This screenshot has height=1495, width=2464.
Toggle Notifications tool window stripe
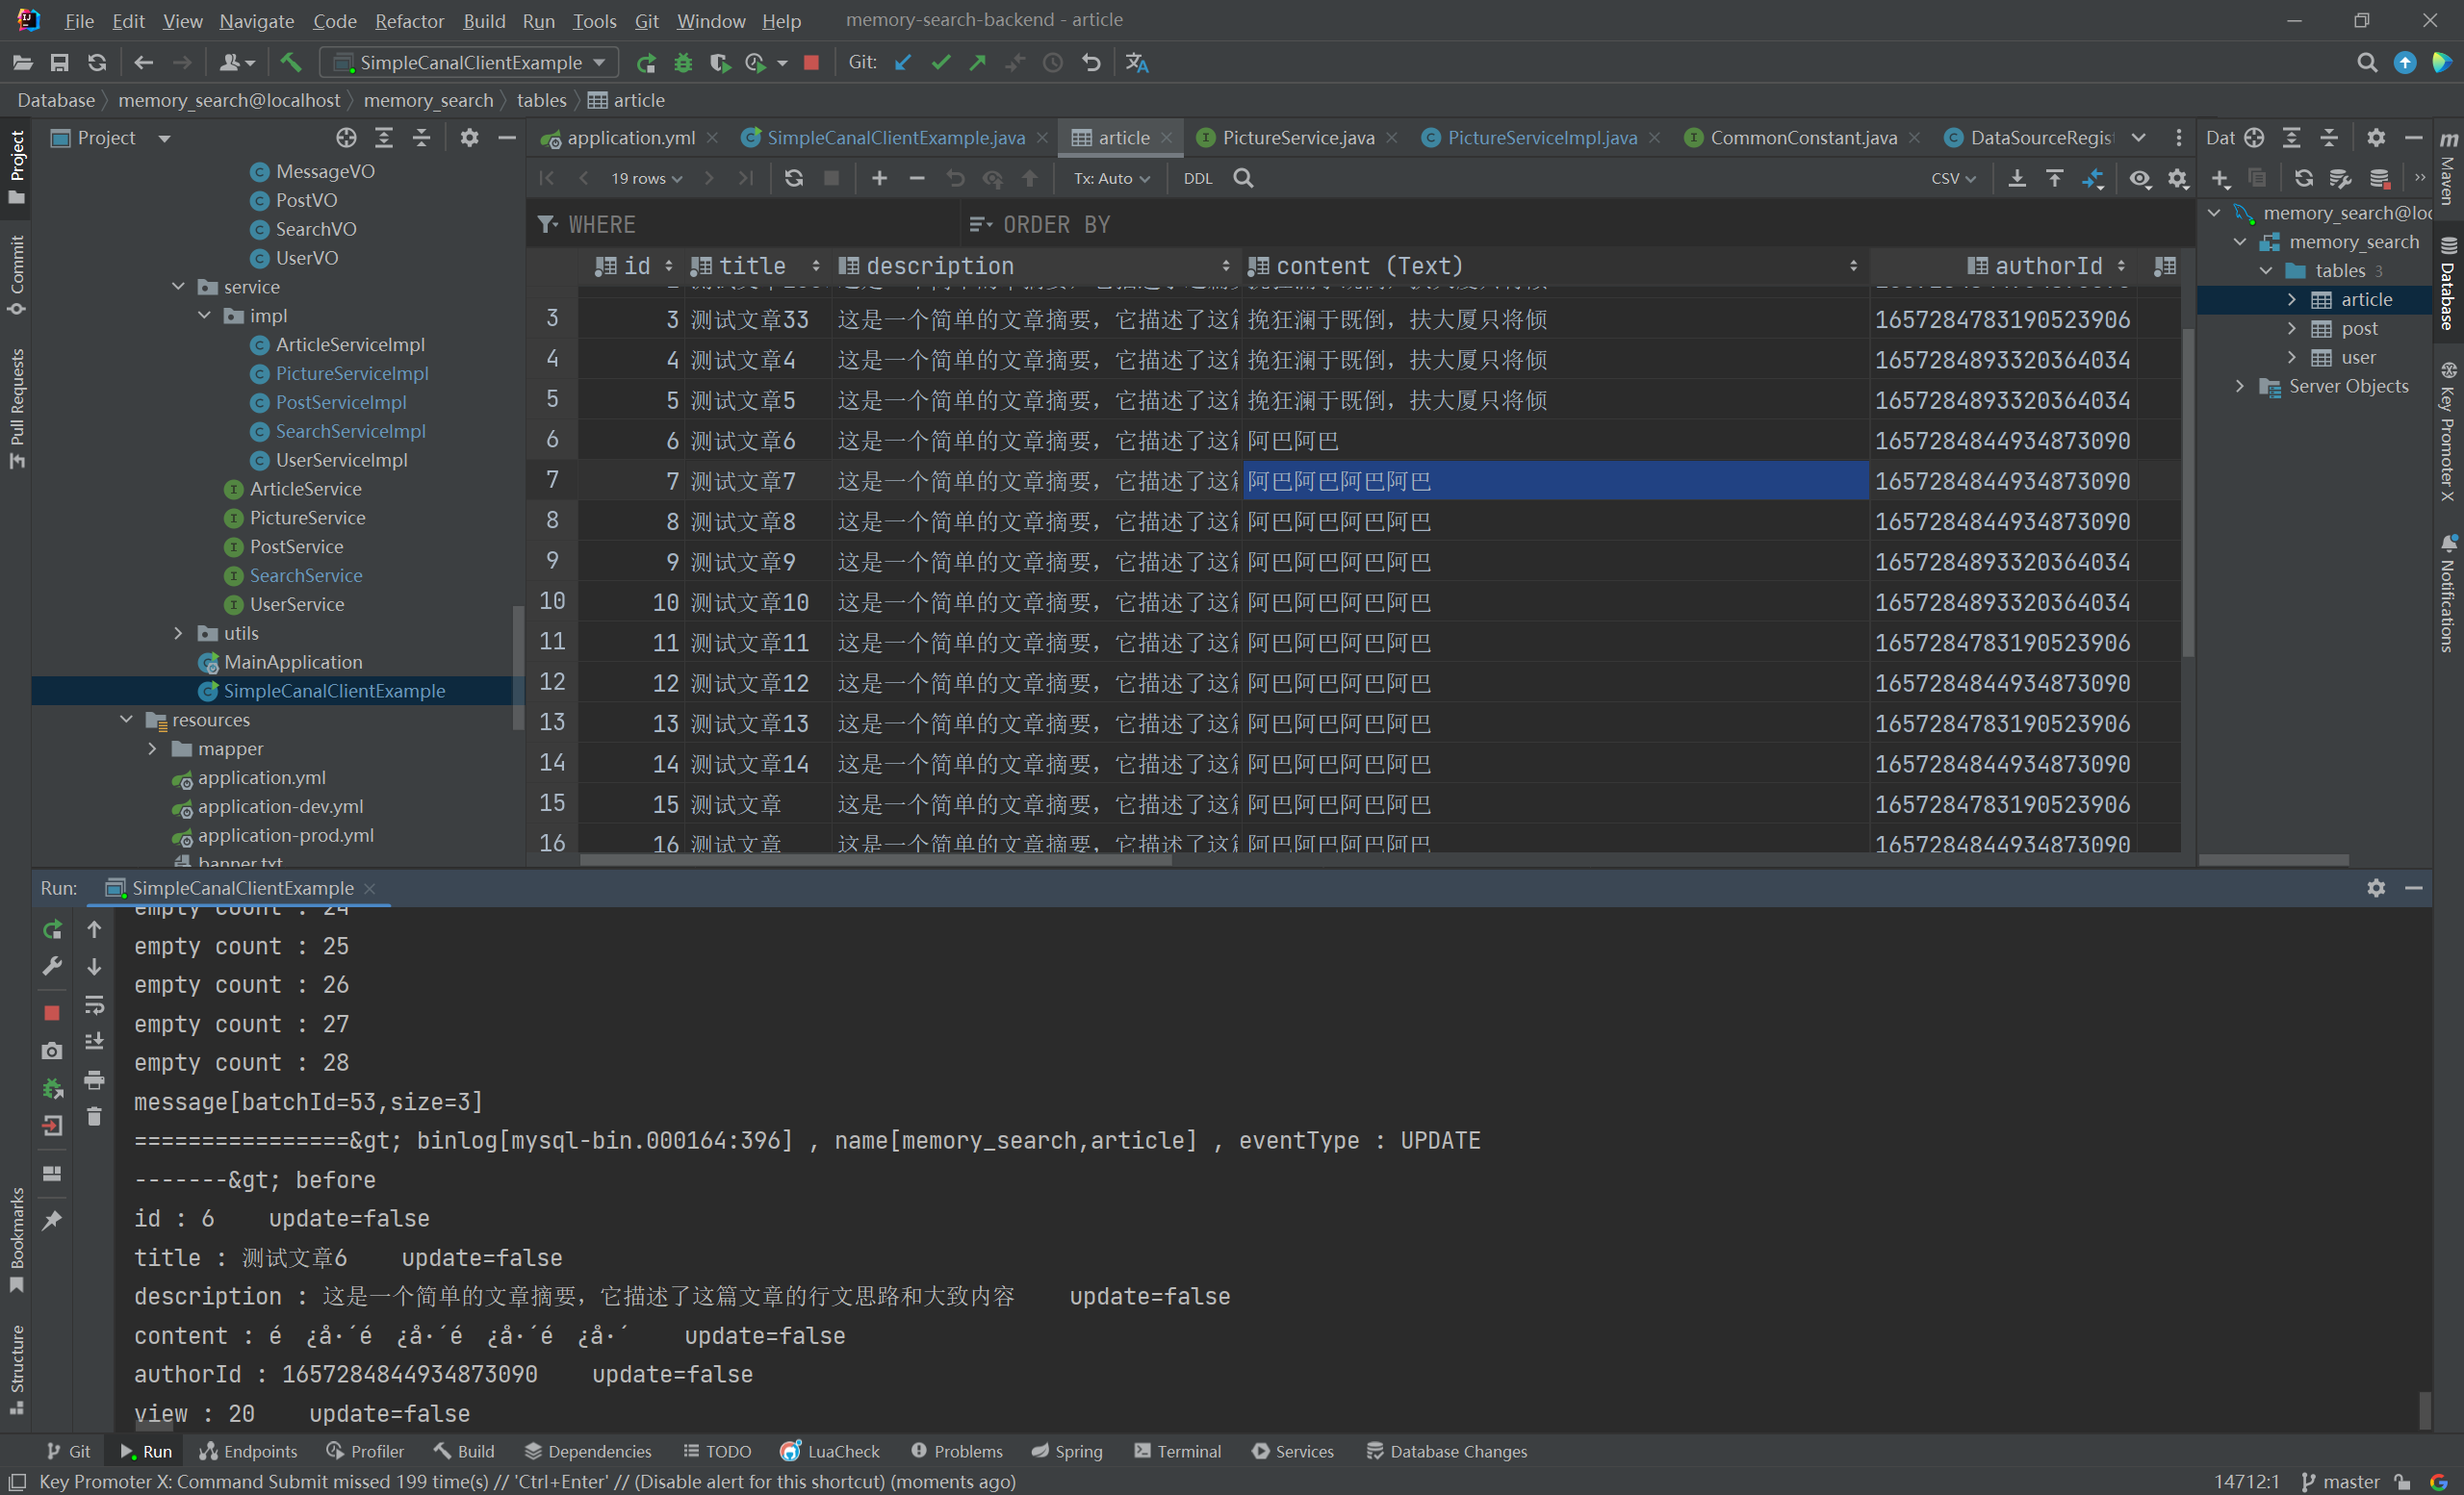2449,594
